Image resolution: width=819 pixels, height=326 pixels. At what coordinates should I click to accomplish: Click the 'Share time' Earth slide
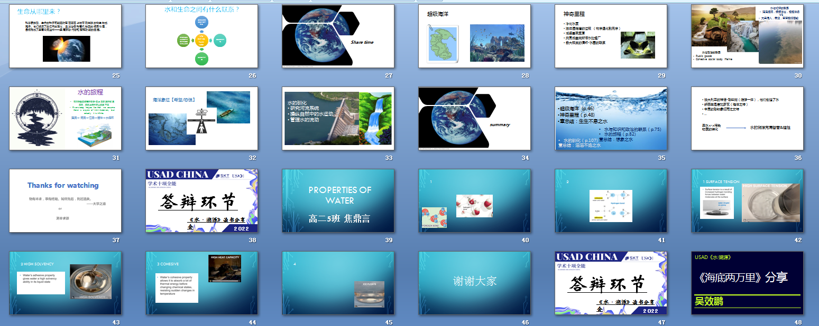(x=338, y=36)
